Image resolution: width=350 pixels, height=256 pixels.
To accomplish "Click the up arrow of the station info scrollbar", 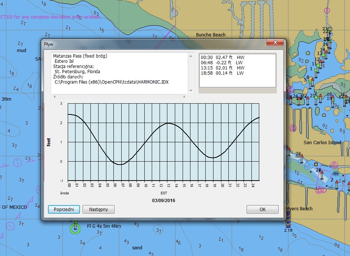I will tap(191, 56).
